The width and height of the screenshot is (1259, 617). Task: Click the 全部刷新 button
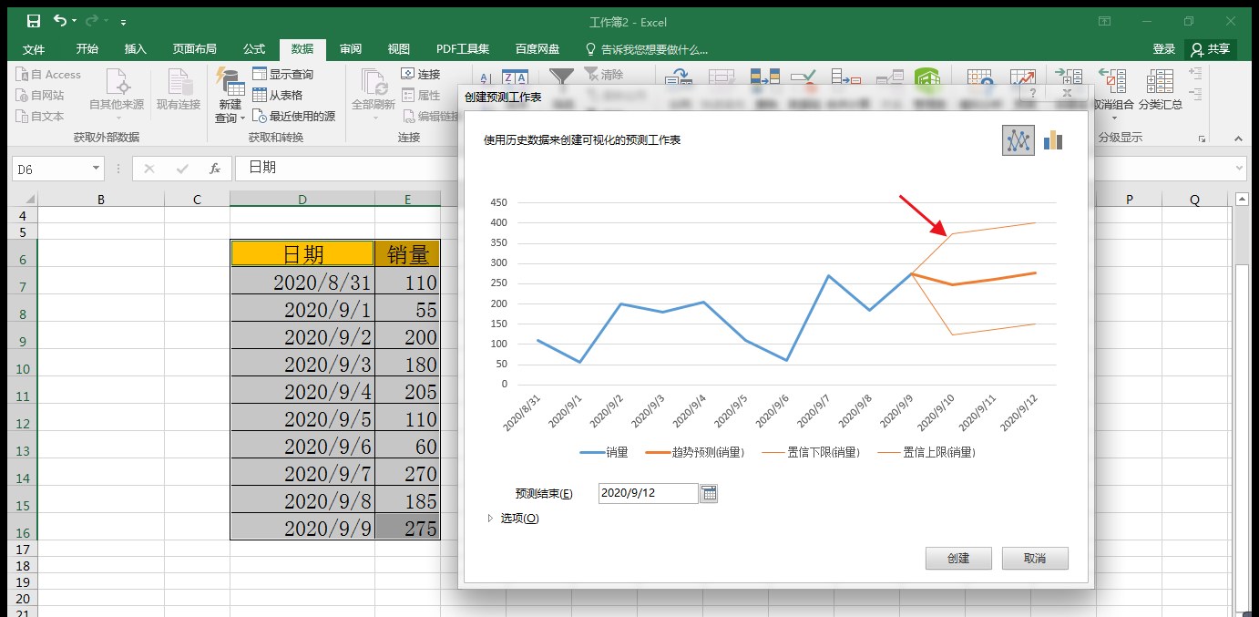pos(374,96)
